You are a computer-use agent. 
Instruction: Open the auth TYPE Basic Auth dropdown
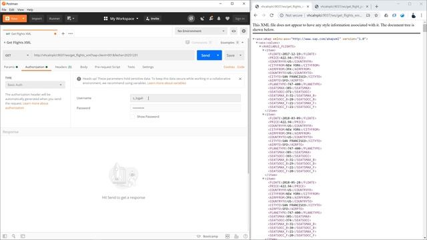point(35,85)
